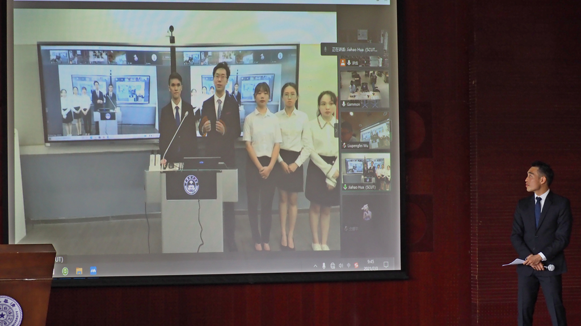
Task: Open the network globe tray icon
Action: click(x=332, y=266)
